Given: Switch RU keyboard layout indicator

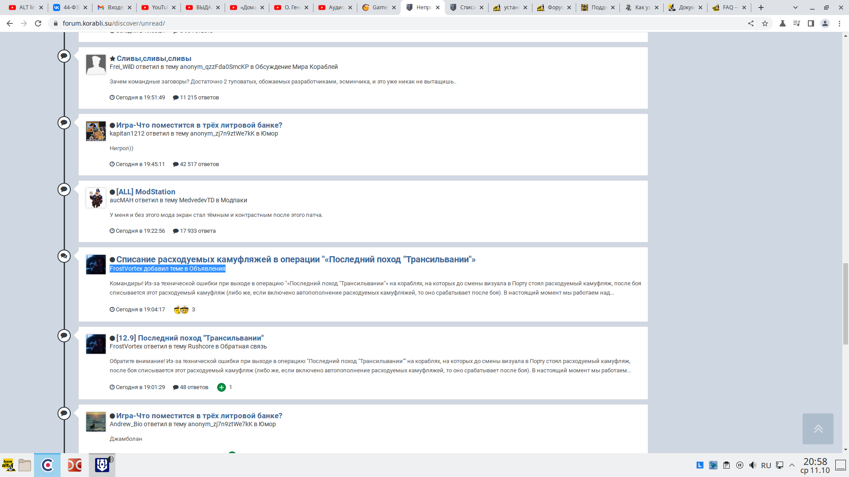Looking at the screenshot, I should click(x=766, y=466).
